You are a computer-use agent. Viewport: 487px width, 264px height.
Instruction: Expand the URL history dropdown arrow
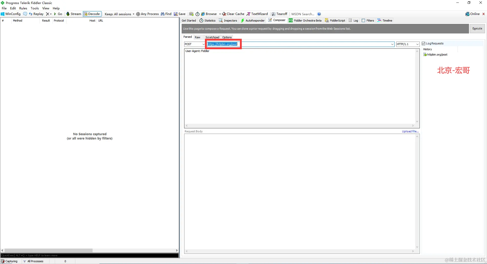[x=392, y=44]
